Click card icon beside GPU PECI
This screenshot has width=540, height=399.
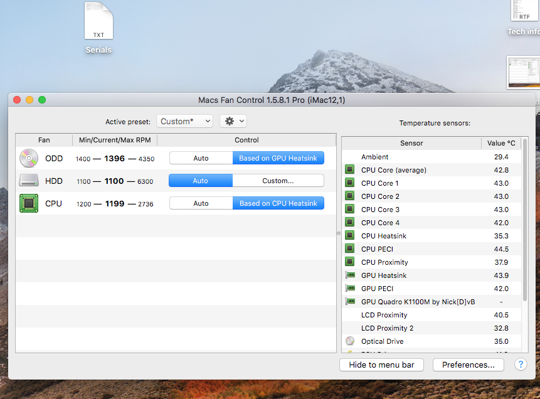click(x=350, y=288)
